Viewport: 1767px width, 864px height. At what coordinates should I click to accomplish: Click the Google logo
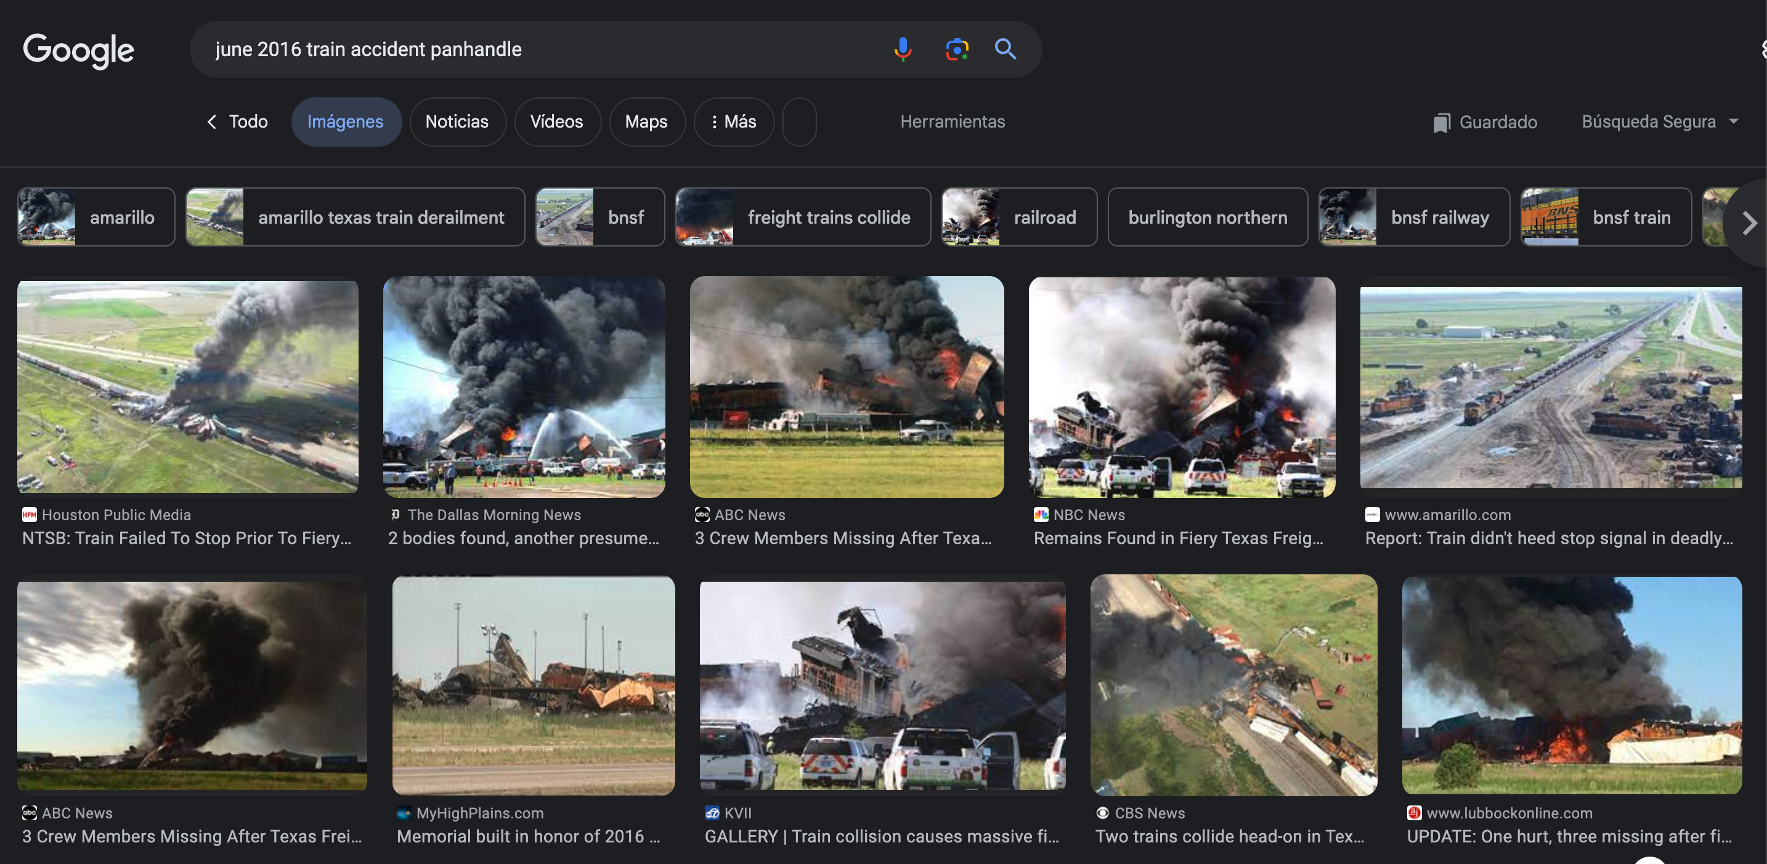pyautogui.click(x=78, y=49)
